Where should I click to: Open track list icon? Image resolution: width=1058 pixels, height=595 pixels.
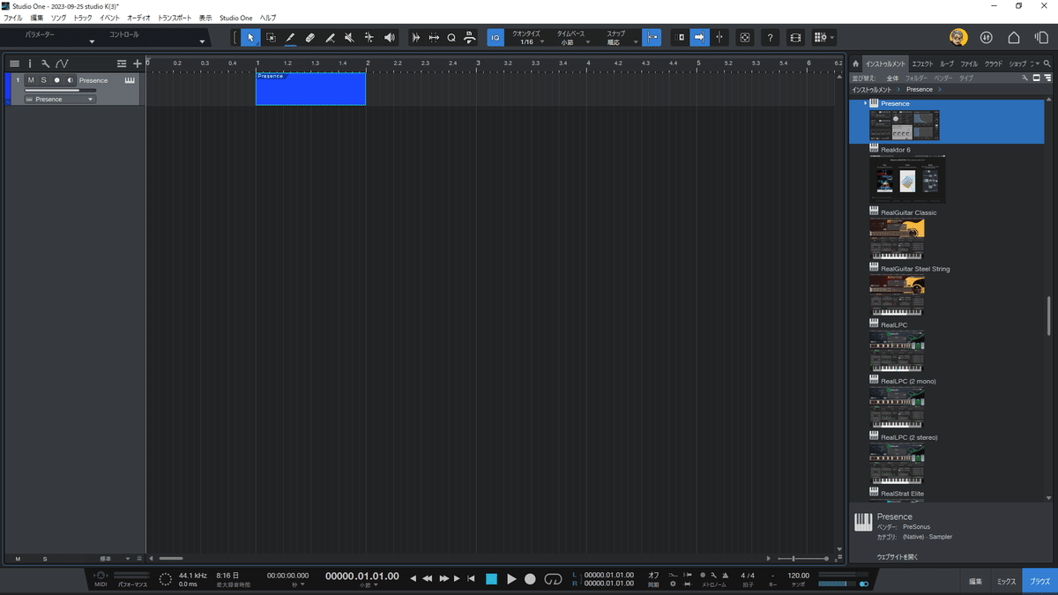pos(14,63)
